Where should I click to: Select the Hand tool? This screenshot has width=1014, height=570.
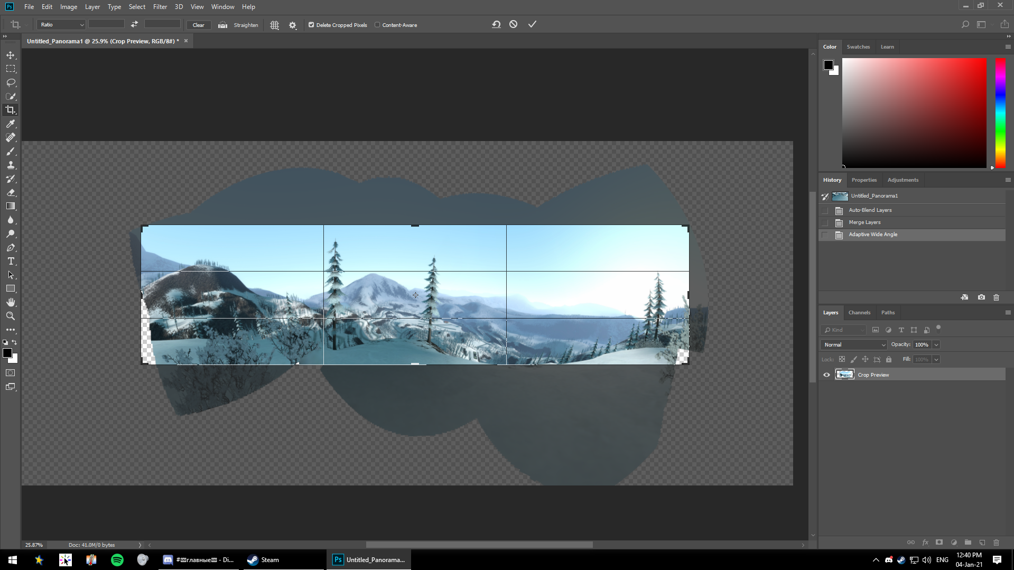[x=11, y=302]
